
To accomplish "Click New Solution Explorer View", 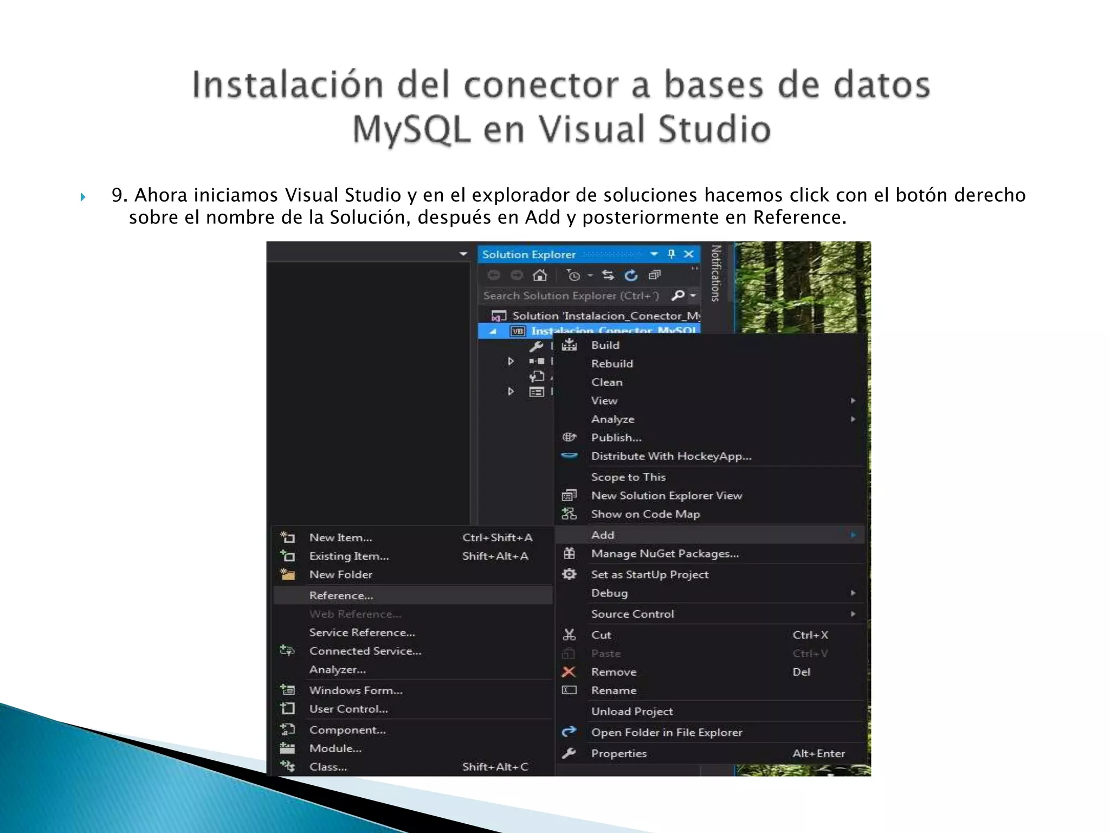I will (x=710, y=495).
